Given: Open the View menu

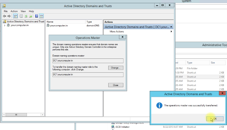Looking at the screenshot, I should click(x=23, y=11).
